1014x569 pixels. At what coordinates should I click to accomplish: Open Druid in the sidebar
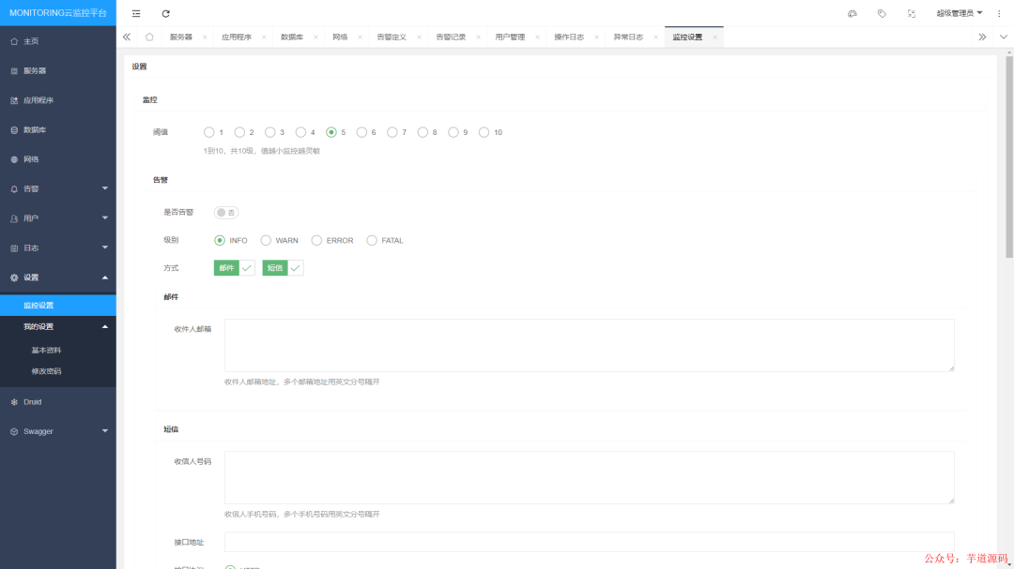coord(58,402)
